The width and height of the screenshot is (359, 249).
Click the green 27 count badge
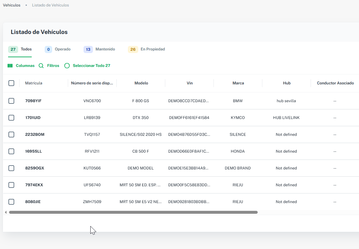[13, 49]
